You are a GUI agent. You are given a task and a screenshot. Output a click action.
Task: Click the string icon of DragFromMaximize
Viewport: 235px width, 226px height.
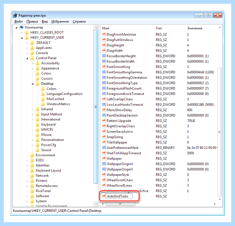tap(104, 34)
